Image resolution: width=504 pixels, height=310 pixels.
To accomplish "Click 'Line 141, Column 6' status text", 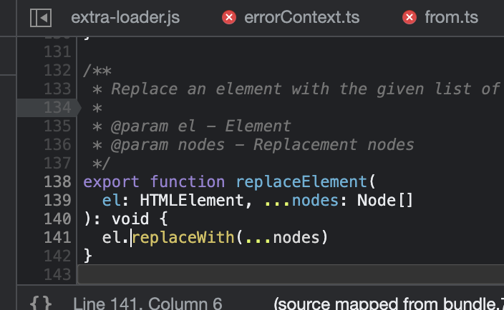I will (148, 304).
